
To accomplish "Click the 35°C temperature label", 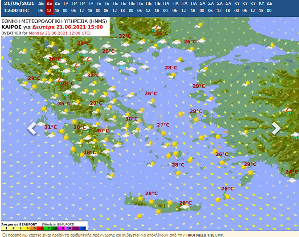I will 64,104.
